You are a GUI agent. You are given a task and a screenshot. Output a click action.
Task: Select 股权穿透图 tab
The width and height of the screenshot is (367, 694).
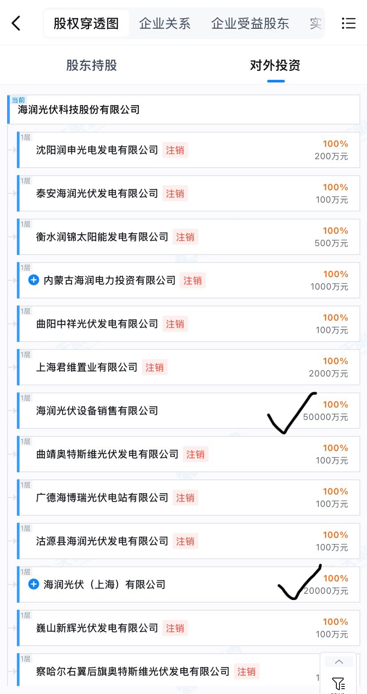[x=86, y=23]
